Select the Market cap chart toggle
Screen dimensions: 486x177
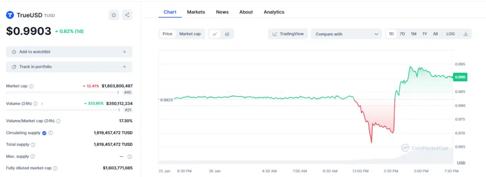point(190,34)
